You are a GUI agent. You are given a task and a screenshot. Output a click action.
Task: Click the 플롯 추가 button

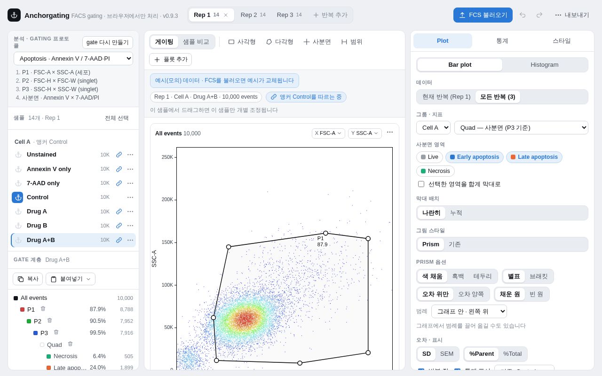[x=170, y=60]
